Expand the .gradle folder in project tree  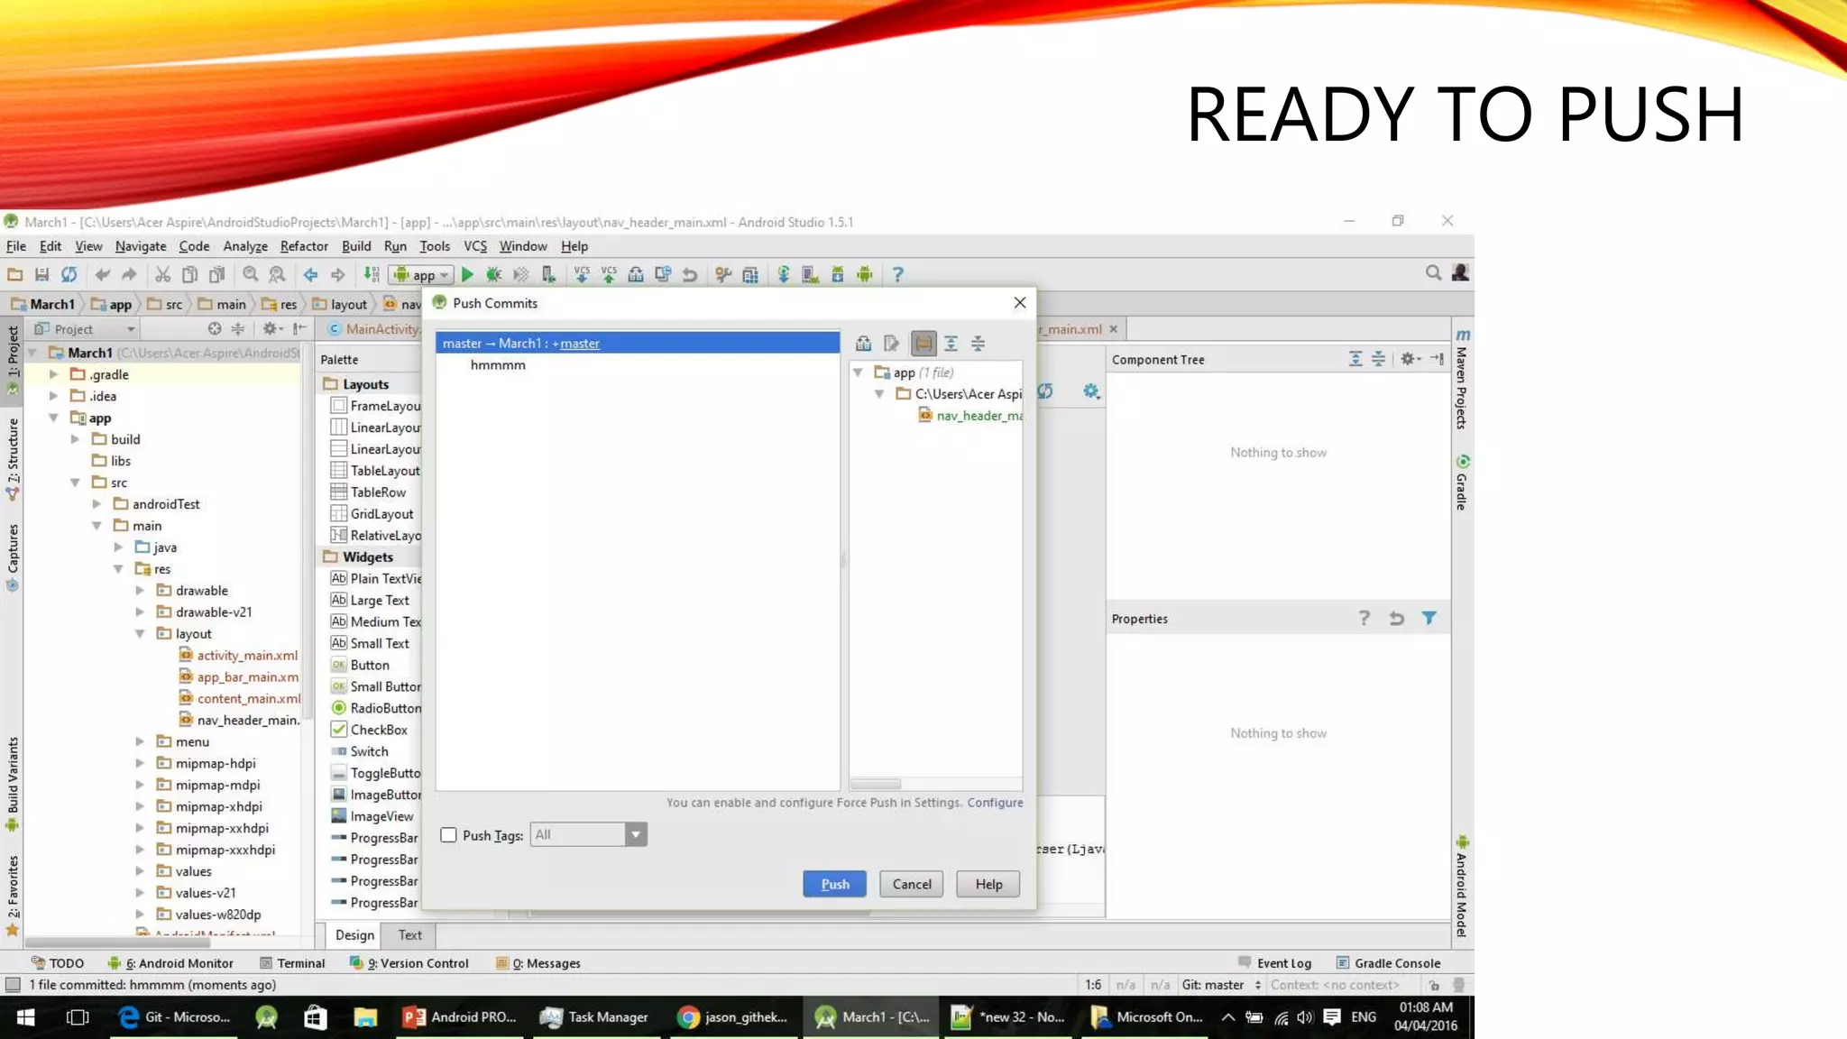pyautogui.click(x=54, y=374)
